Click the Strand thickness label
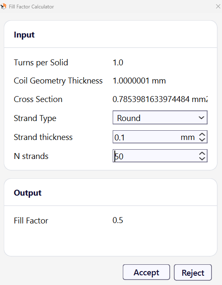 [43, 137]
